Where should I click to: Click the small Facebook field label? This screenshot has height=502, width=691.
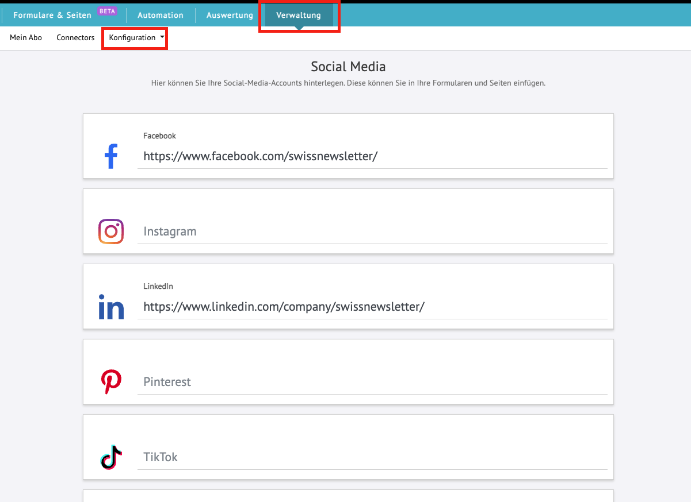(x=159, y=136)
